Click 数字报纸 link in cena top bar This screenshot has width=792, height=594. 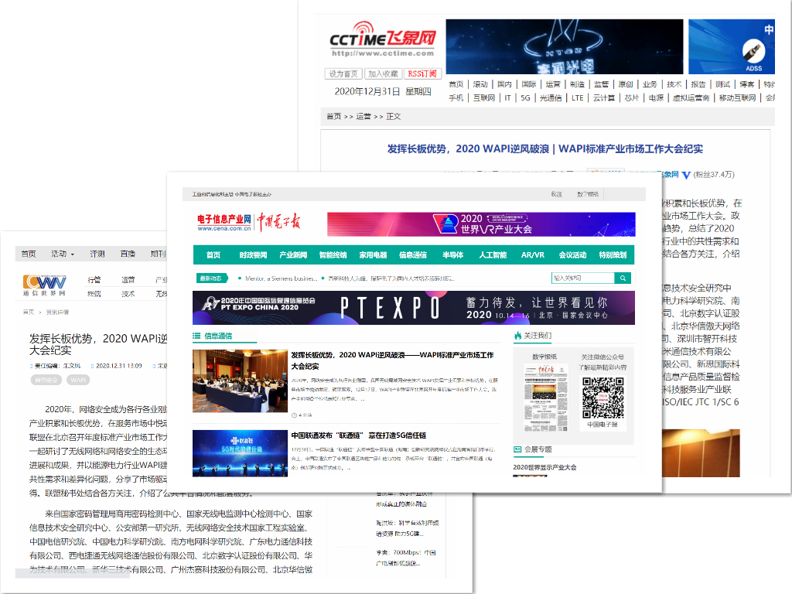(x=588, y=194)
